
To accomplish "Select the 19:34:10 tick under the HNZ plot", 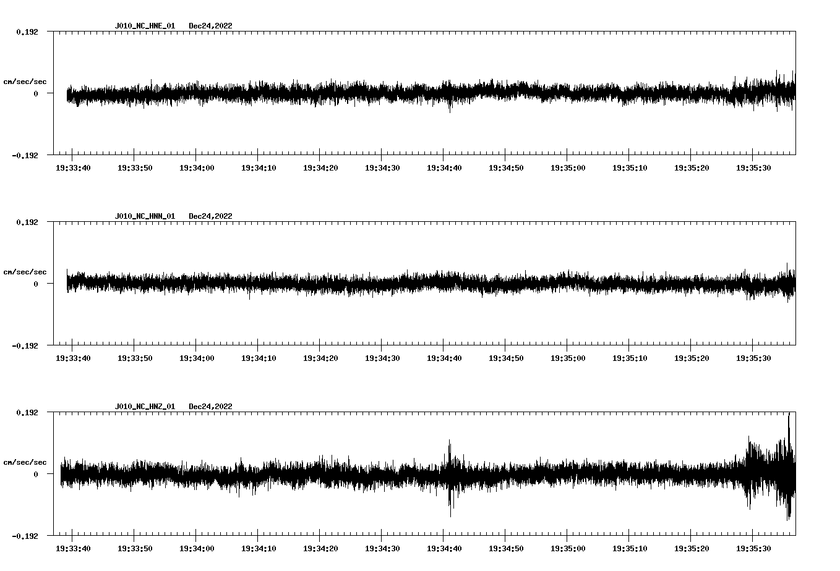I will (258, 548).
